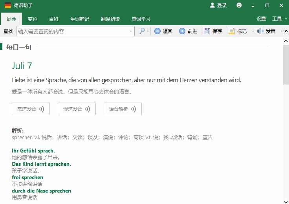
Task: Open the 工具 tools dropdown menu
Action: (279, 19)
